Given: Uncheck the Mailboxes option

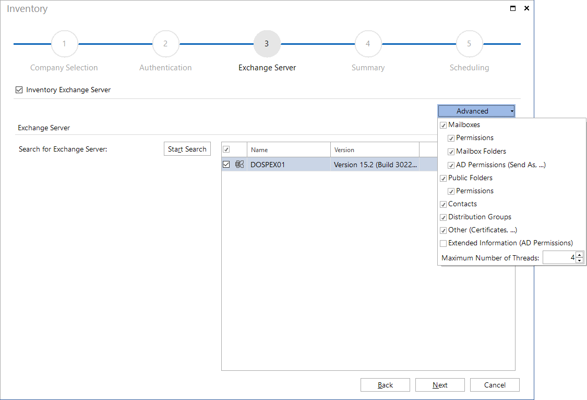Looking at the screenshot, I should tap(443, 125).
